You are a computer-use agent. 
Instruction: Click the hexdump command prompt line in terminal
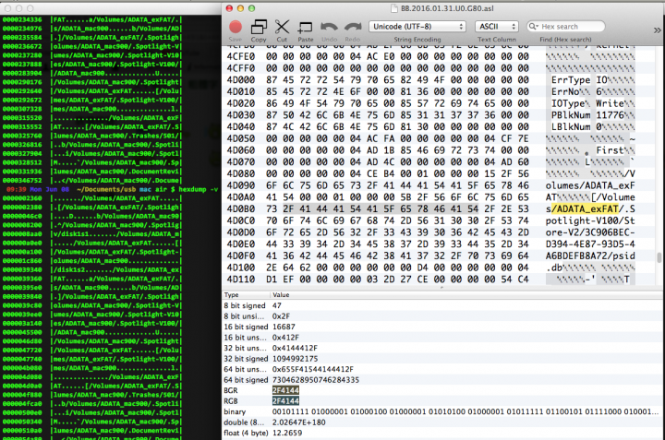pos(112,189)
